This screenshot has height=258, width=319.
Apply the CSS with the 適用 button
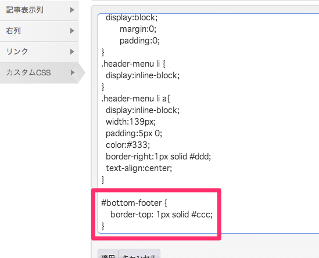(108, 254)
